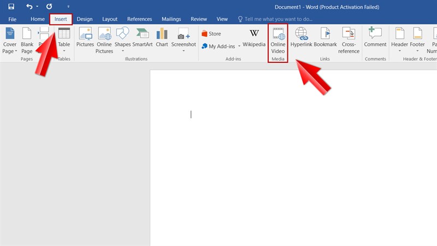Open the Layout tab

click(110, 19)
